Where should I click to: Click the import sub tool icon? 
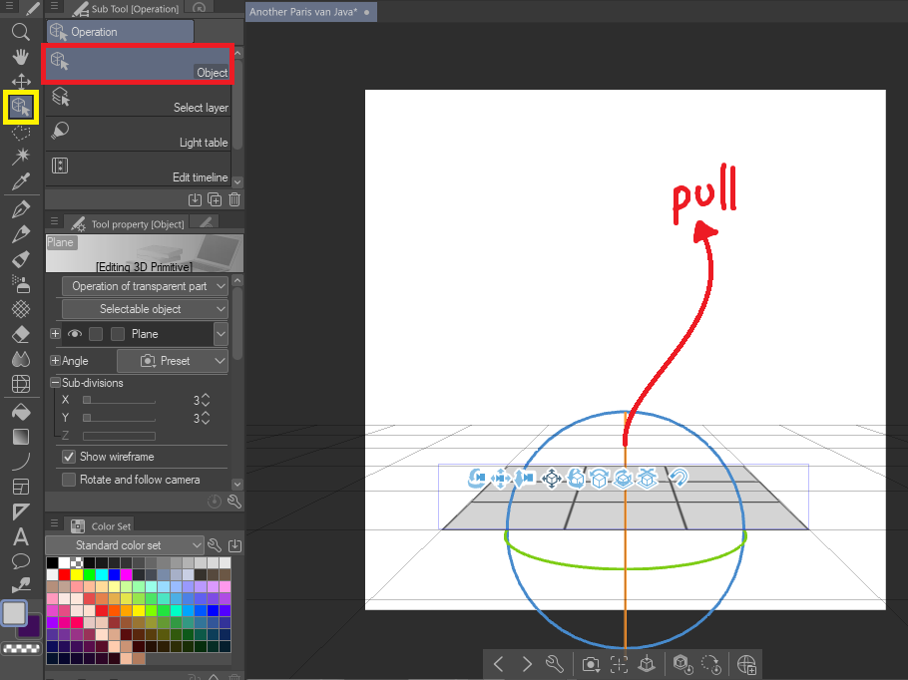195,199
